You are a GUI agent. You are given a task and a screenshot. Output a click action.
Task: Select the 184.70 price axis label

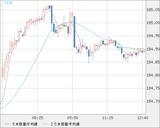[x=153, y=101]
